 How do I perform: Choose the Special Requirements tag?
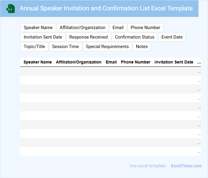(107, 47)
